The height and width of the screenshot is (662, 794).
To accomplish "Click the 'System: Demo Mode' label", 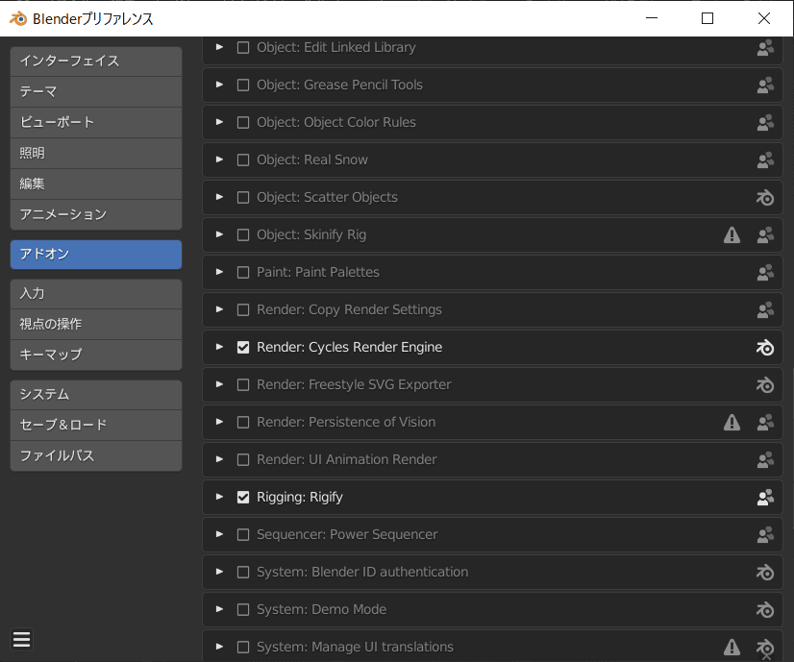I will [322, 609].
